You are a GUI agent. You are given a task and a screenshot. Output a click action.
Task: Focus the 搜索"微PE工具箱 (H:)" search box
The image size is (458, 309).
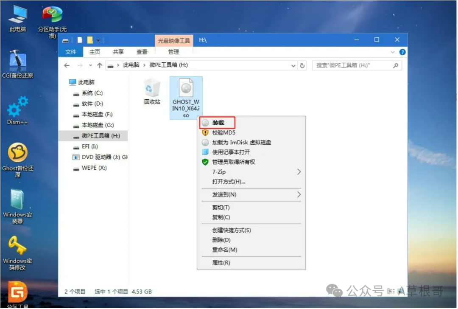tap(357, 65)
